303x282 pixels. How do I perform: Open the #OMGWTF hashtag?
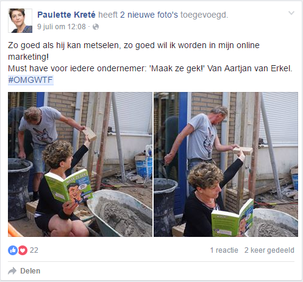coord(30,80)
